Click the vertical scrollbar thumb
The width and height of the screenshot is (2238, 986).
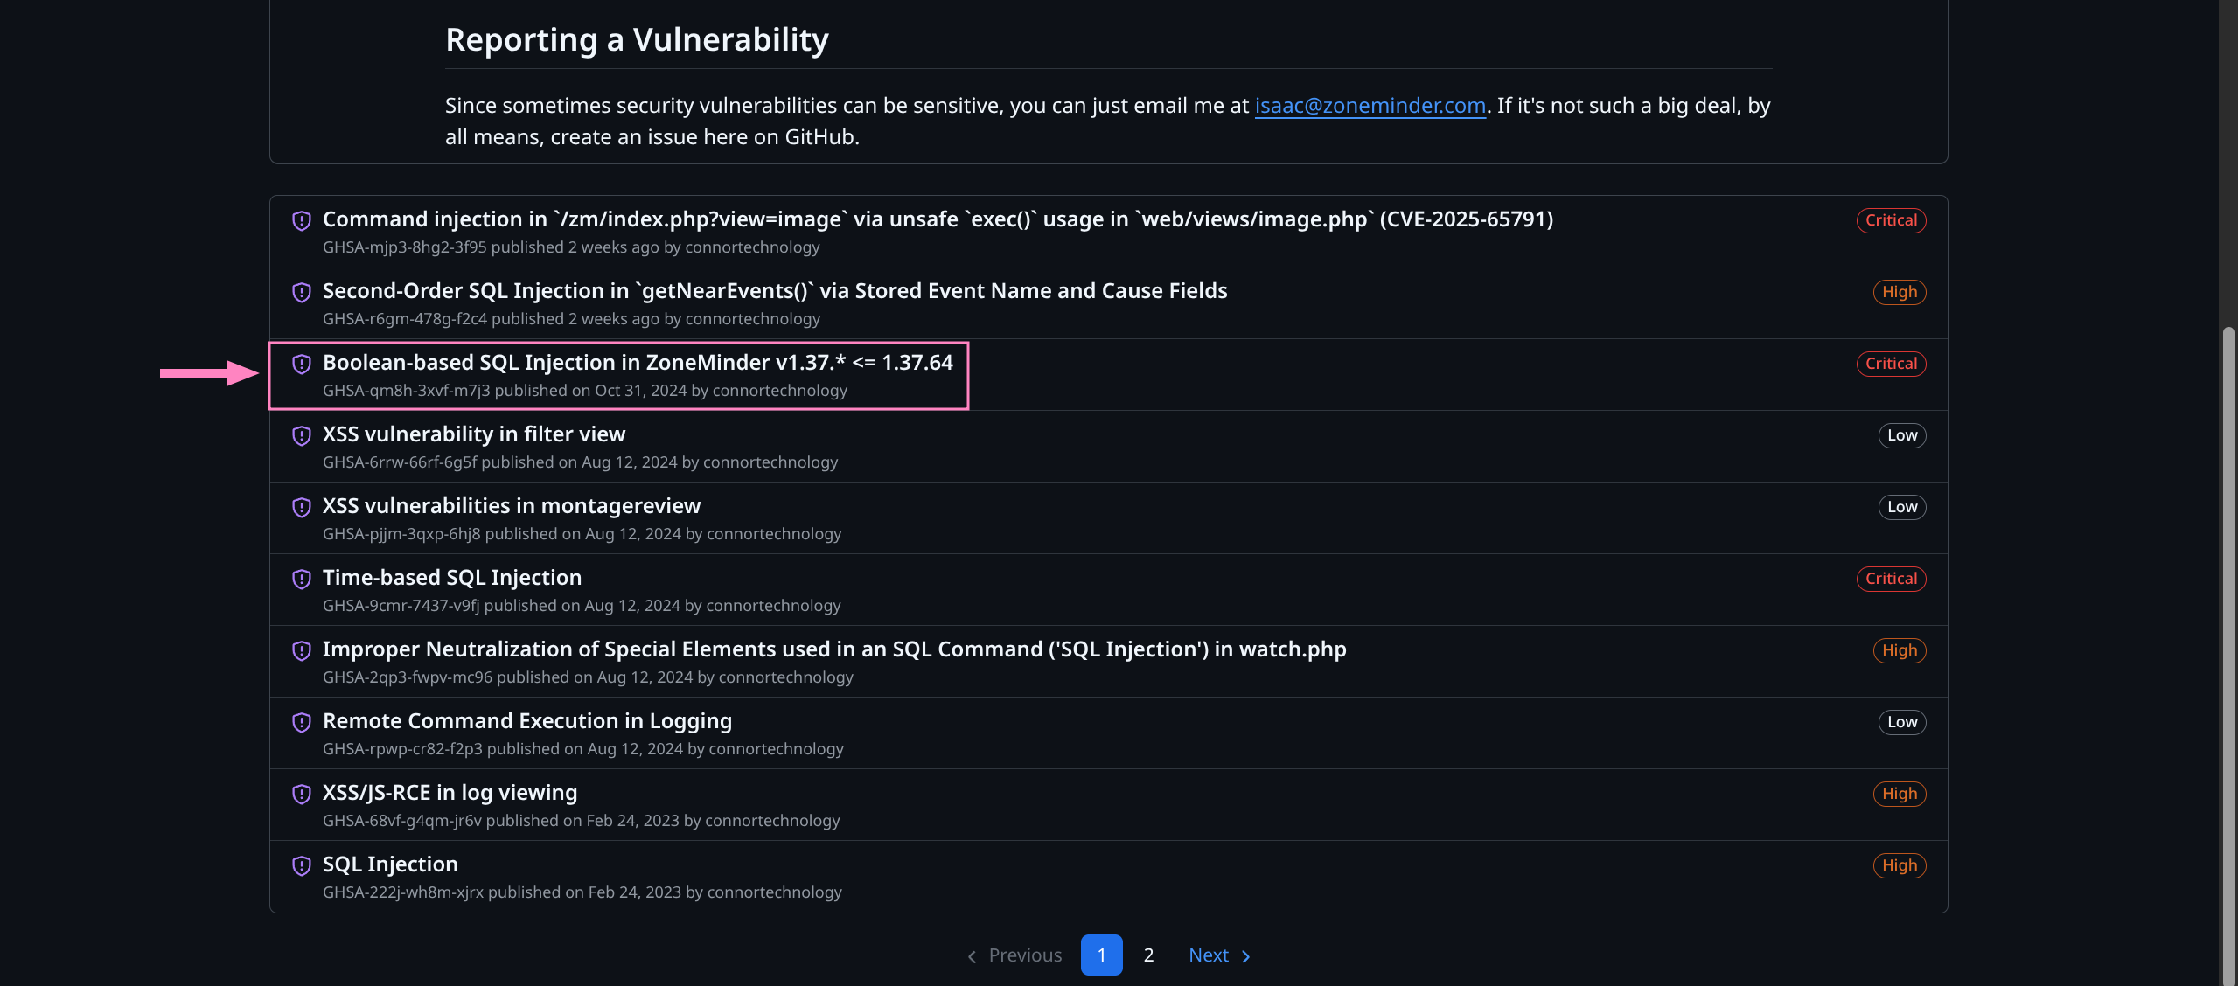point(2228,656)
